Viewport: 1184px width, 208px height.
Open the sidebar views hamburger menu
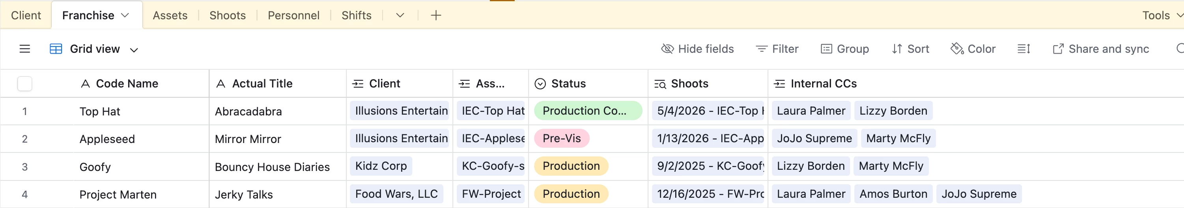tap(25, 49)
